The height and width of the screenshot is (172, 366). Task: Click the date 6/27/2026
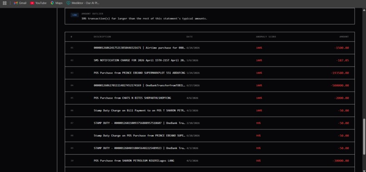tap(193, 86)
